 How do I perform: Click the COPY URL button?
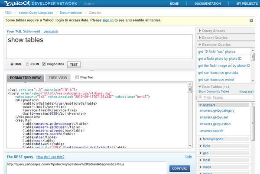(179, 168)
